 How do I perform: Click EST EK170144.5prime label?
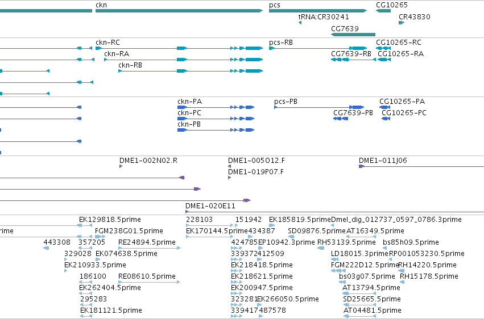[x=217, y=231]
